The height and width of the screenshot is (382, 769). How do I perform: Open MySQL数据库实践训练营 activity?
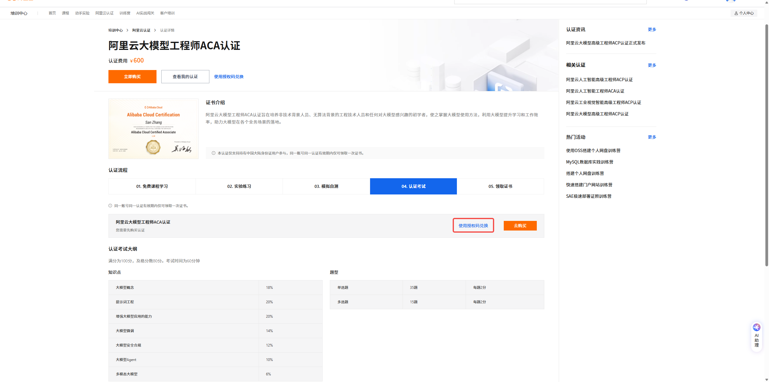tap(590, 162)
